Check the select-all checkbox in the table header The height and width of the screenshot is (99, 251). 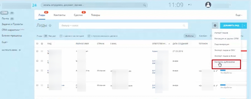(37, 44)
